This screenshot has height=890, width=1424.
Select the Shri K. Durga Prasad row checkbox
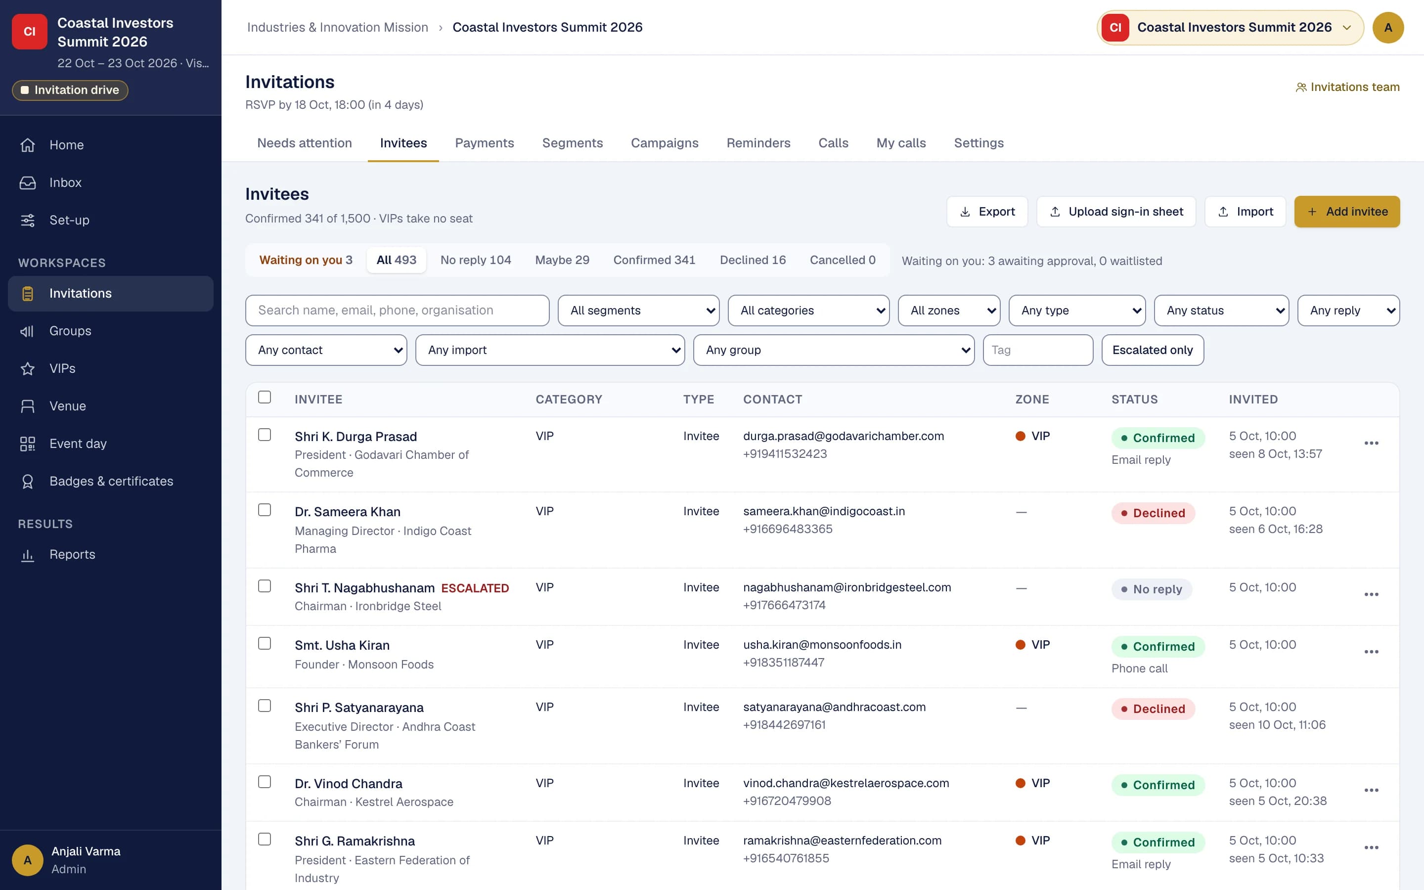click(265, 435)
